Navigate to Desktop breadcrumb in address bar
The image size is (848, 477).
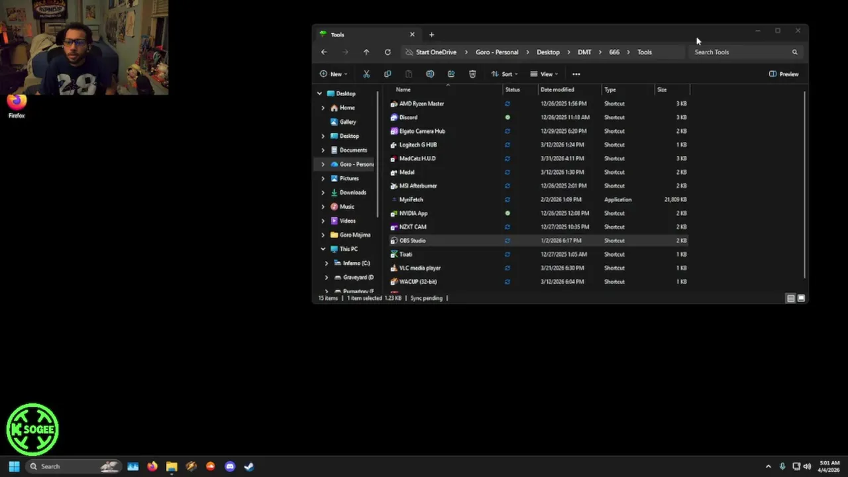pos(548,52)
